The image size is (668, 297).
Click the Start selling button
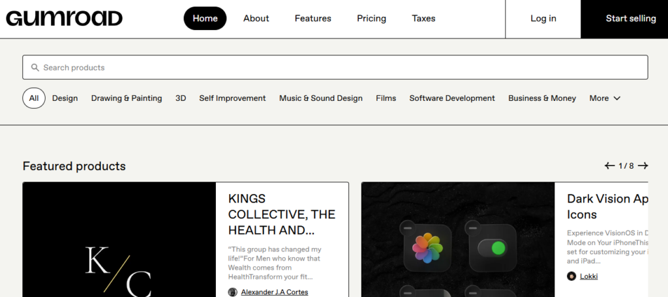click(624, 18)
